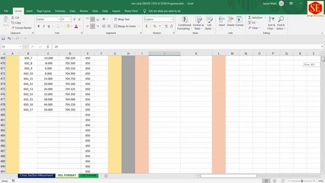Click Decrease Decimal icon
The image size is (325, 183).
coord(171,26)
